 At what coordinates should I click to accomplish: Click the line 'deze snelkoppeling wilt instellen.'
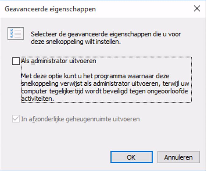(76, 42)
